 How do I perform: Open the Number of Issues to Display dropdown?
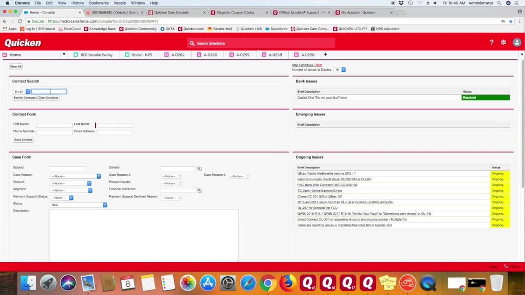pos(339,69)
